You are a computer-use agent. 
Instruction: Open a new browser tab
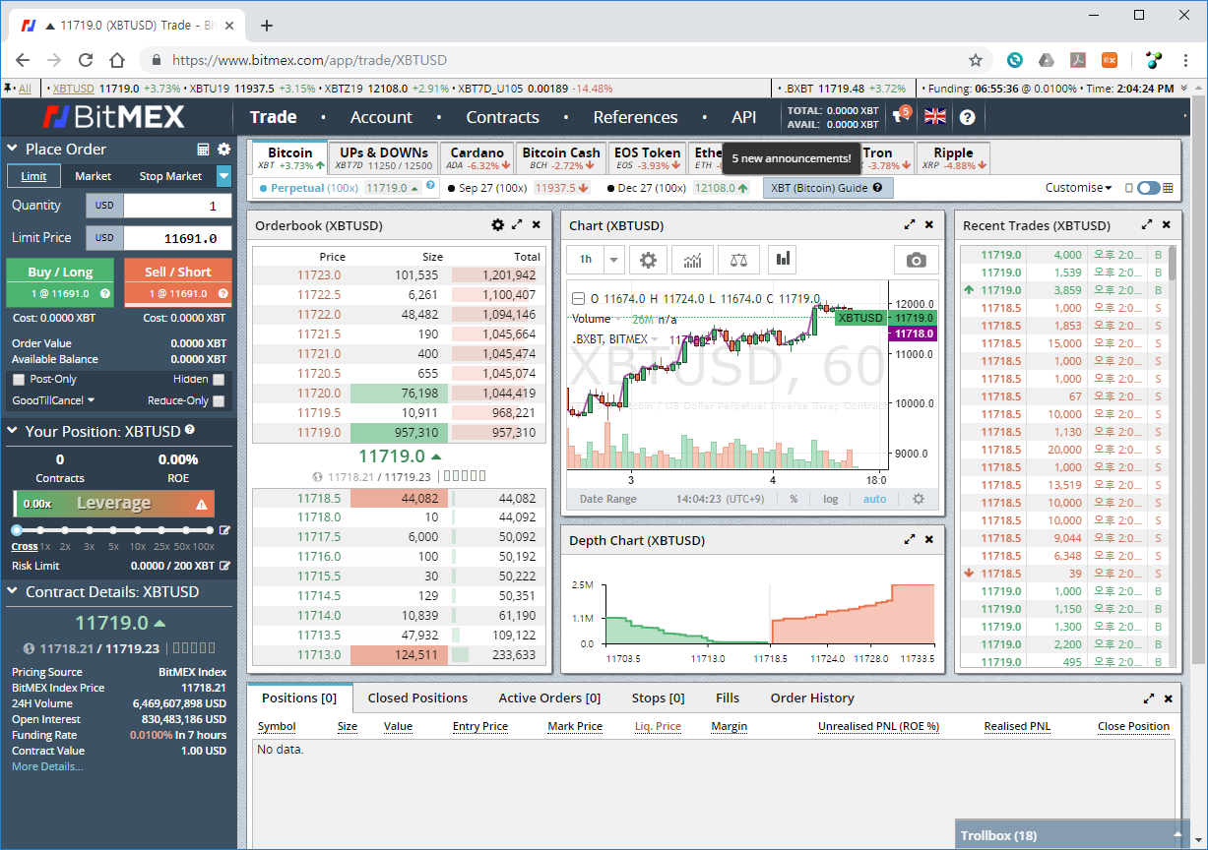267,26
